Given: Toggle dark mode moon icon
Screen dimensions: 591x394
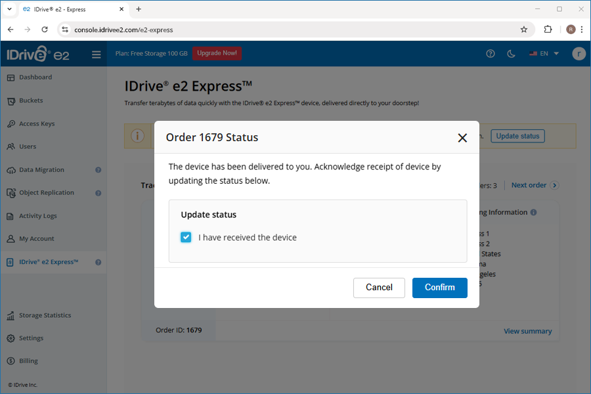Looking at the screenshot, I should pos(511,54).
